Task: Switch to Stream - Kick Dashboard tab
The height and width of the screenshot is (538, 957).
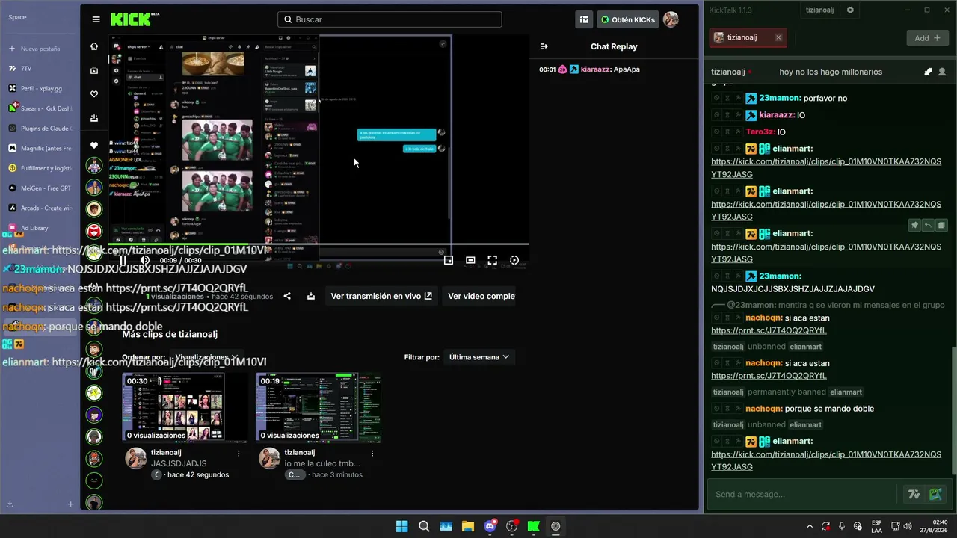Action: [x=40, y=108]
